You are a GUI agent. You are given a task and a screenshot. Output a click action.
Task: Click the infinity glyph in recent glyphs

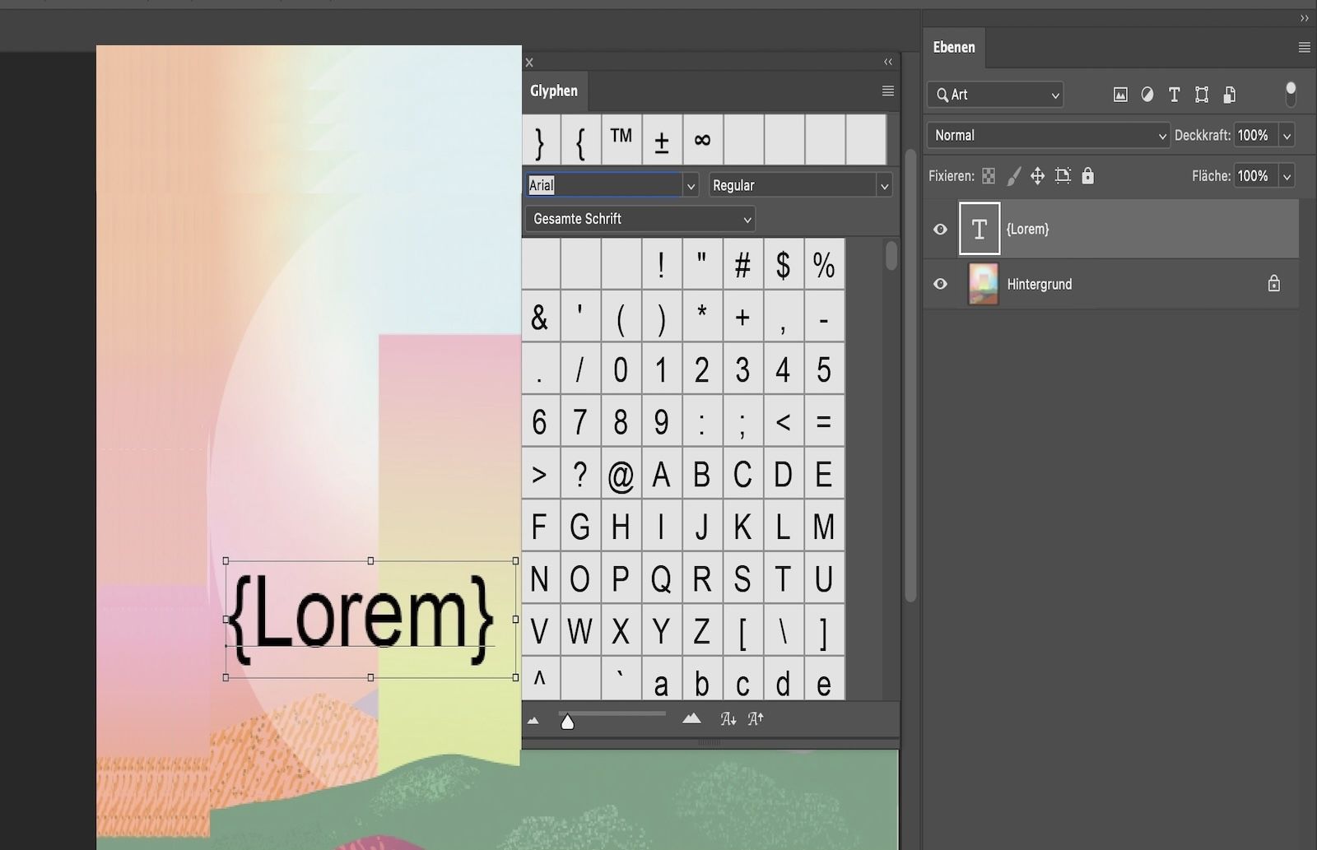(x=702, y=139)
